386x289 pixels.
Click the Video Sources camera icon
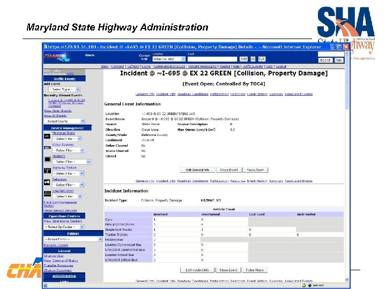47,148
